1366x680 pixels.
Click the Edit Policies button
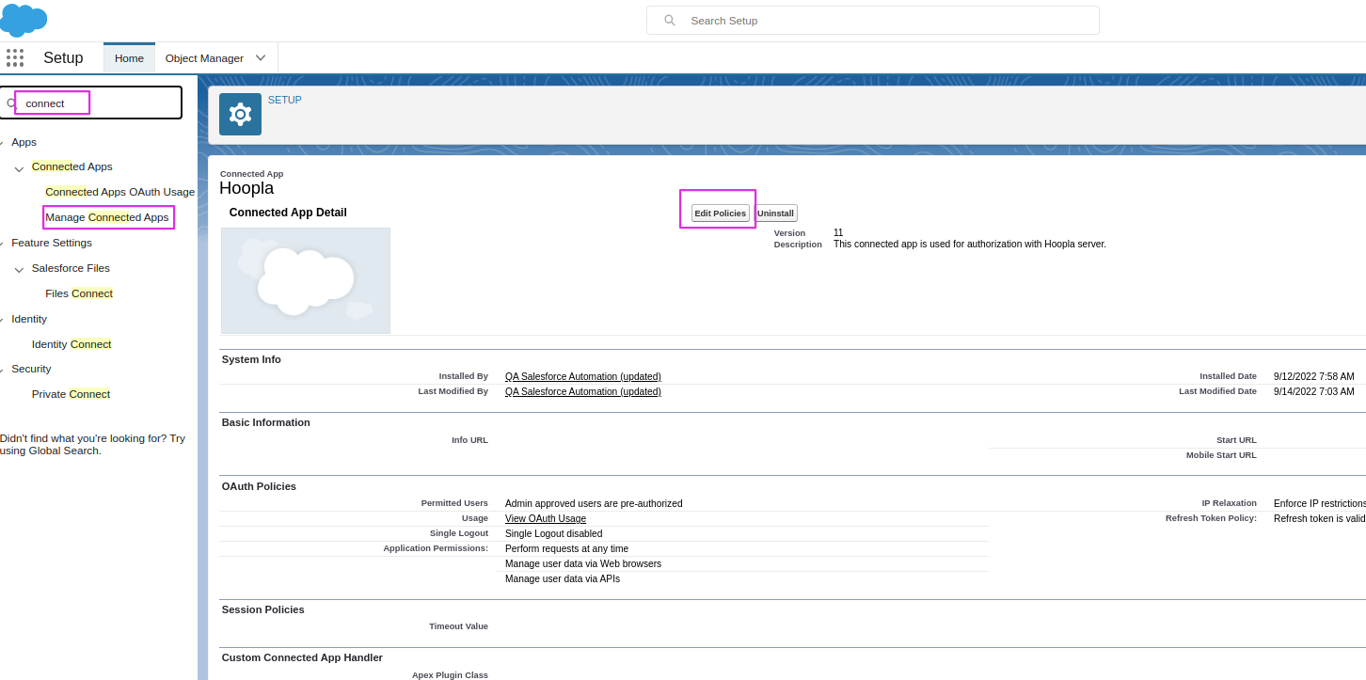click(720, 213)
